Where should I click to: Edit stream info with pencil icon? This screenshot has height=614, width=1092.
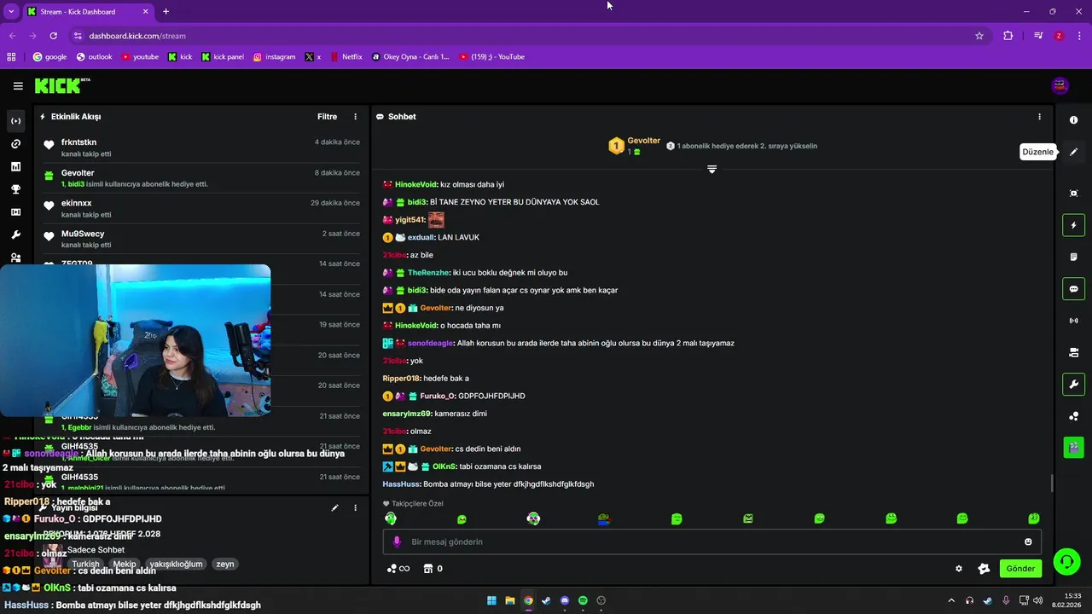click(x=334, y=508)
